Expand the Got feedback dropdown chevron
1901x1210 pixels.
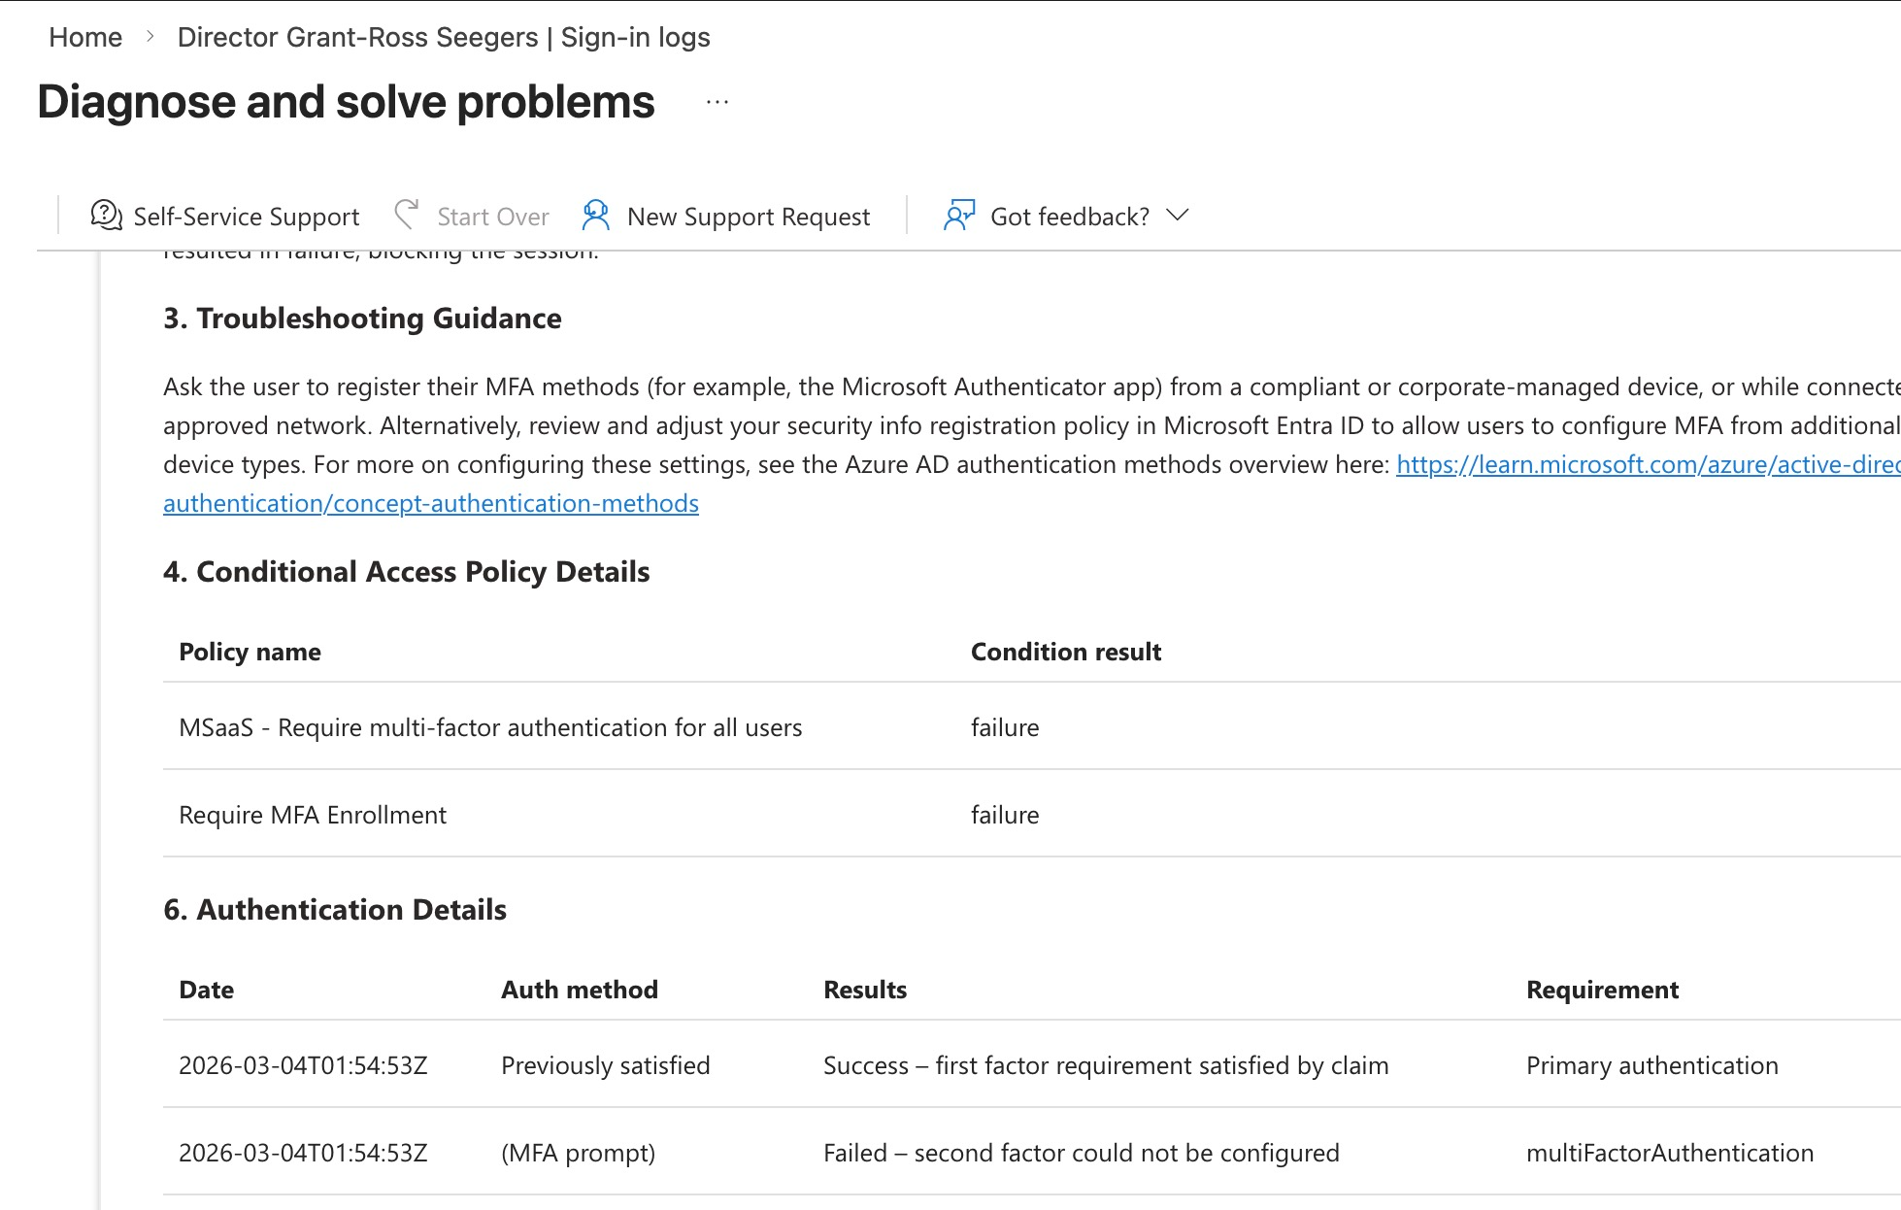click(1177, 215)
